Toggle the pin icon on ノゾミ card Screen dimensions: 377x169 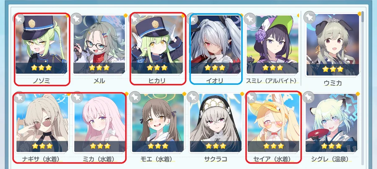pos(19,18)
